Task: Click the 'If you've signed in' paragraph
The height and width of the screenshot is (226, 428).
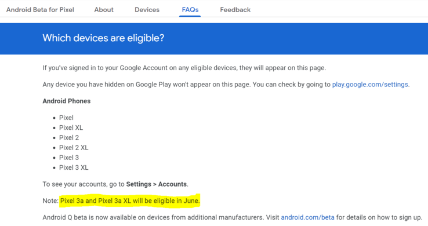Action: 184,68
